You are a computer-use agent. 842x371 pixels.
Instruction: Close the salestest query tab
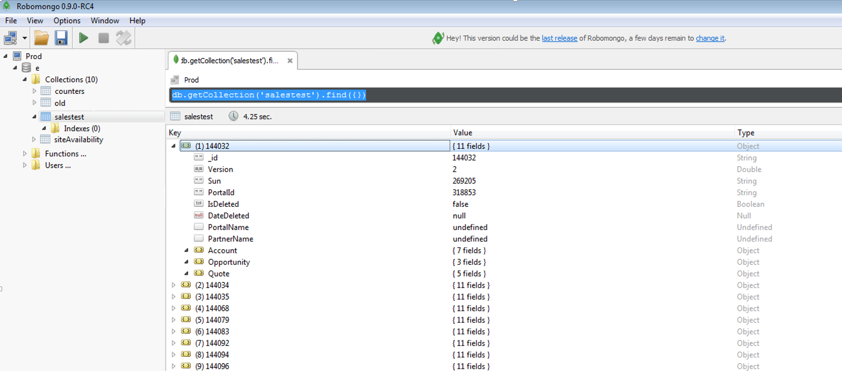pos(290,61)
